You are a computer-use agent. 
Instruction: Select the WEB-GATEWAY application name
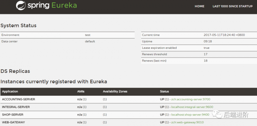(x=13, y=122)
